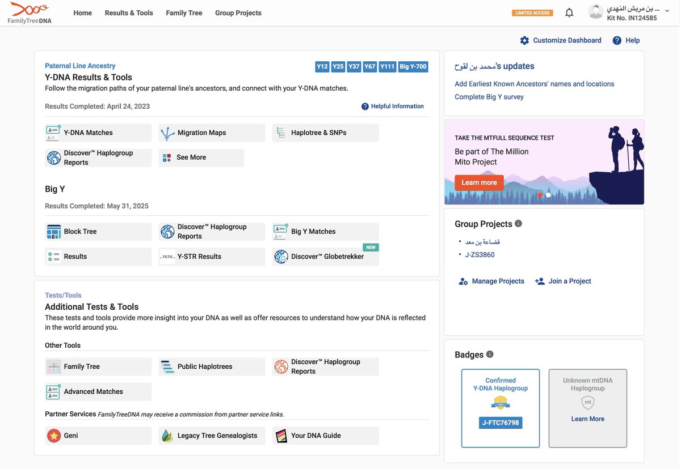Open Helpful Information link
The width and height of the screenshot is (681, 469).
pos(393,106)
